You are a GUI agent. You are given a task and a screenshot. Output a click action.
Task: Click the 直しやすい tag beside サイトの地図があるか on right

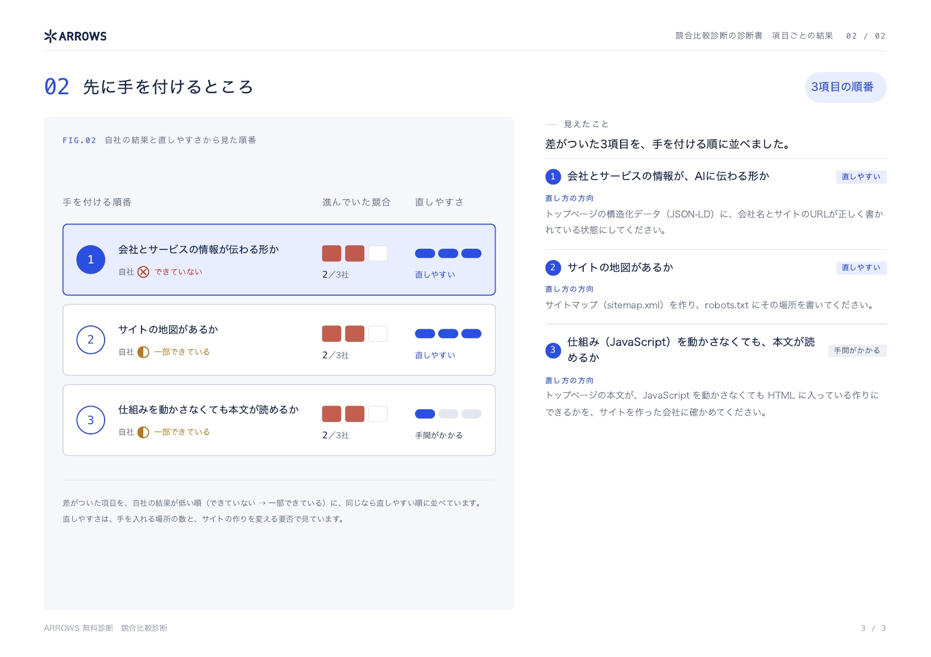pyautogui.click(x=861, y=267)
